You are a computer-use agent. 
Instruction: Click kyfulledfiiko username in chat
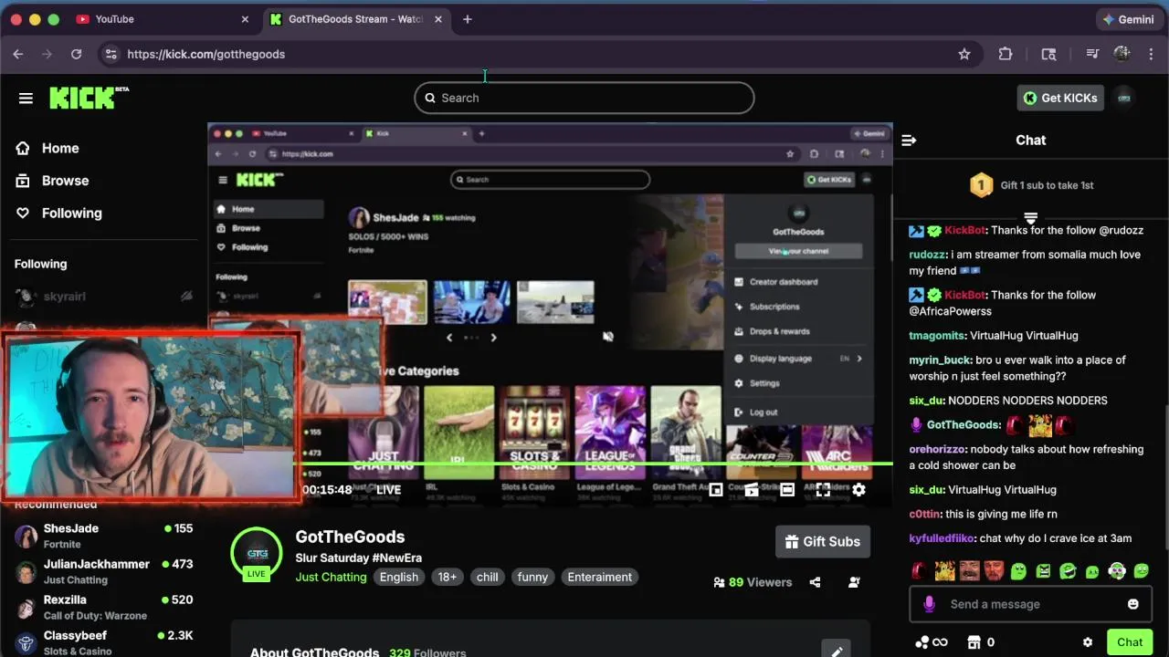click(942, 538)
